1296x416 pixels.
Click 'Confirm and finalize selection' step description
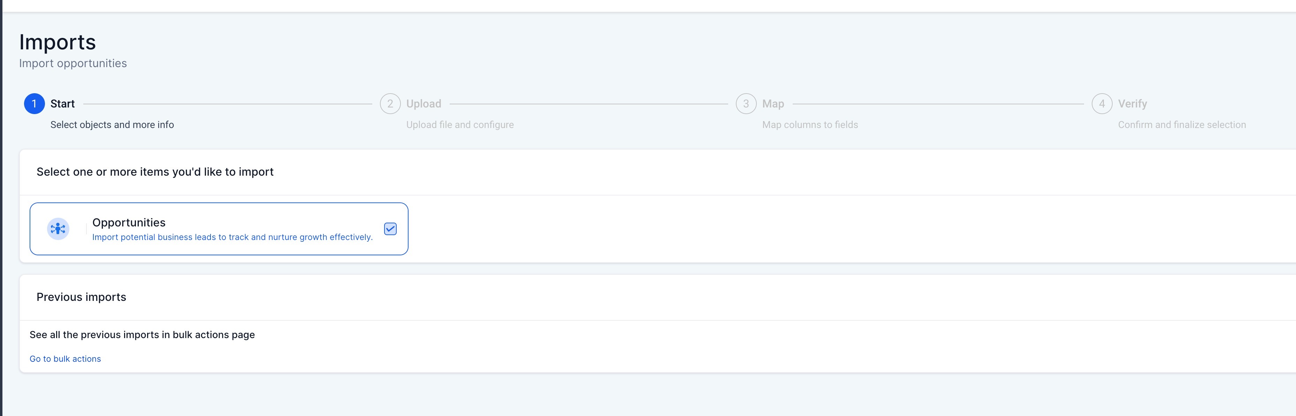tap(1182, 125)
